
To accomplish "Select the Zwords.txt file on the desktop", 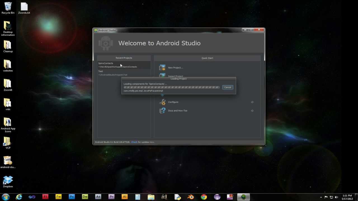I will click(24, 8).
